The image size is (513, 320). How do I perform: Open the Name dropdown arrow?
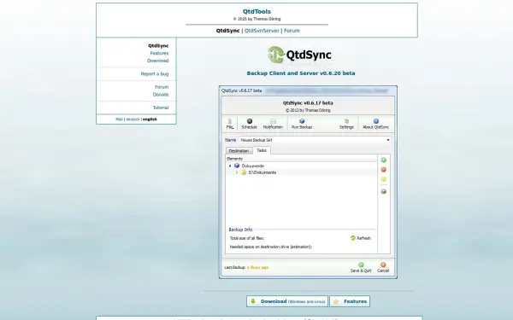388,140
